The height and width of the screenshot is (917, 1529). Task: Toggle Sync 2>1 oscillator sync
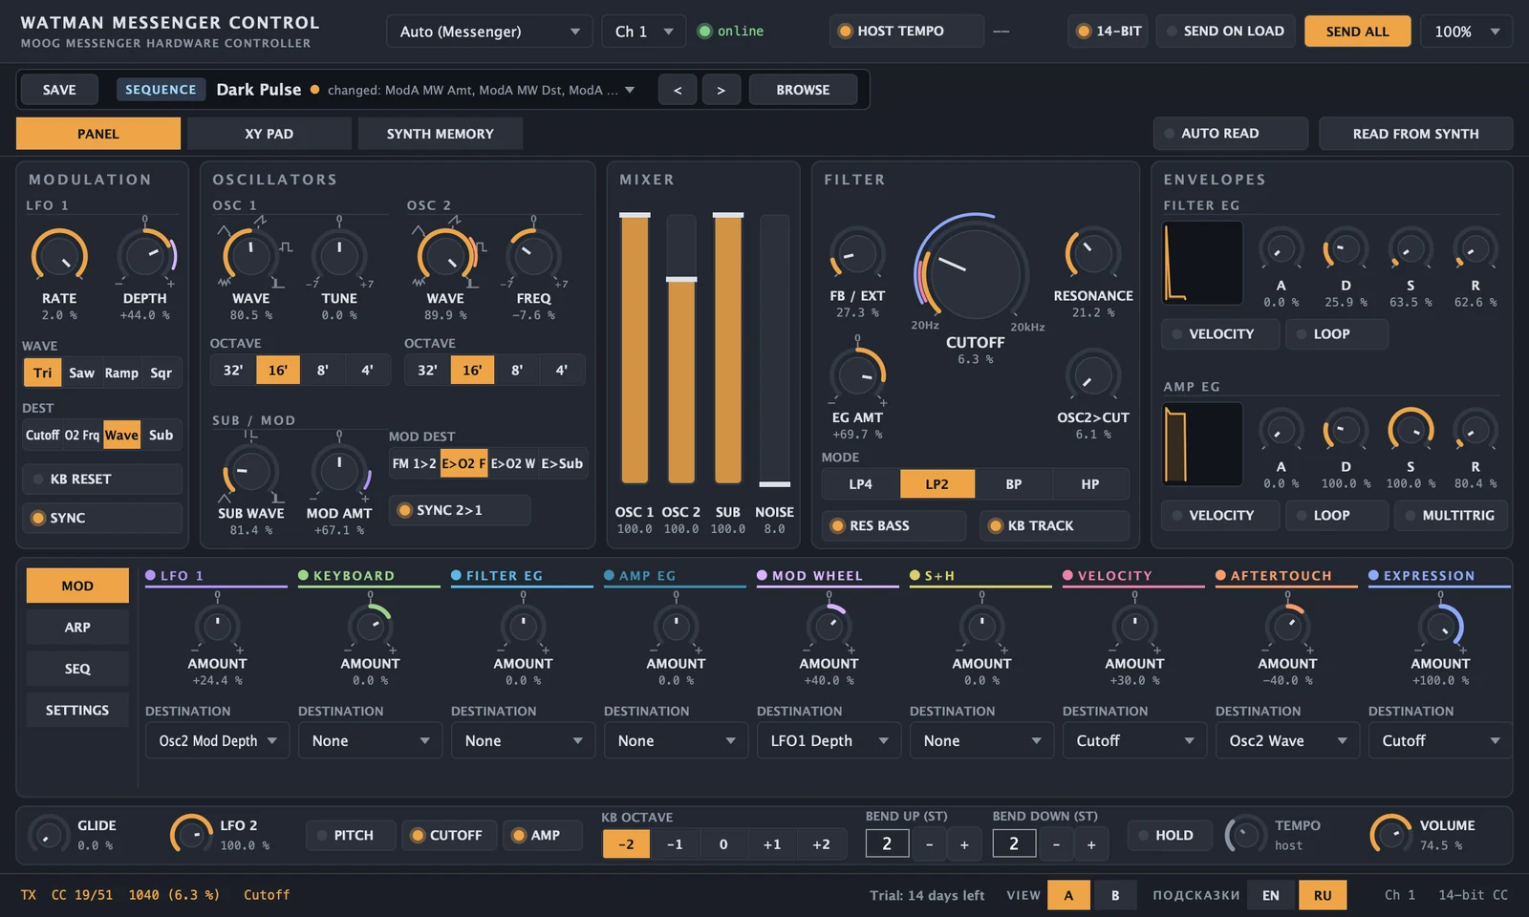460,510
